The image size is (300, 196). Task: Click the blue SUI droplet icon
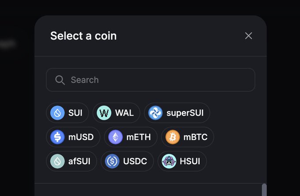pos(57,113)
